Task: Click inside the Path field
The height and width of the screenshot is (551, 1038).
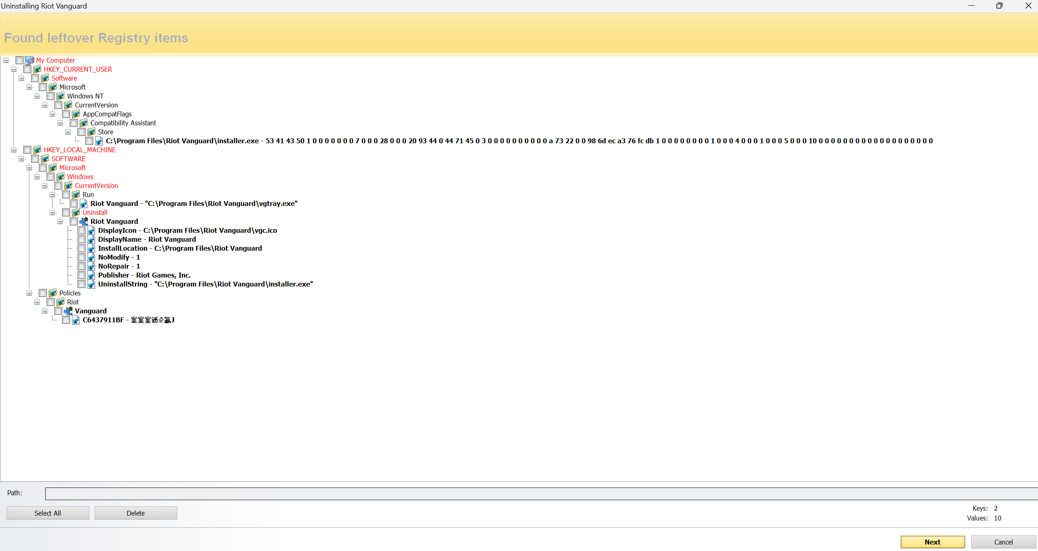Action: (541, 494)
